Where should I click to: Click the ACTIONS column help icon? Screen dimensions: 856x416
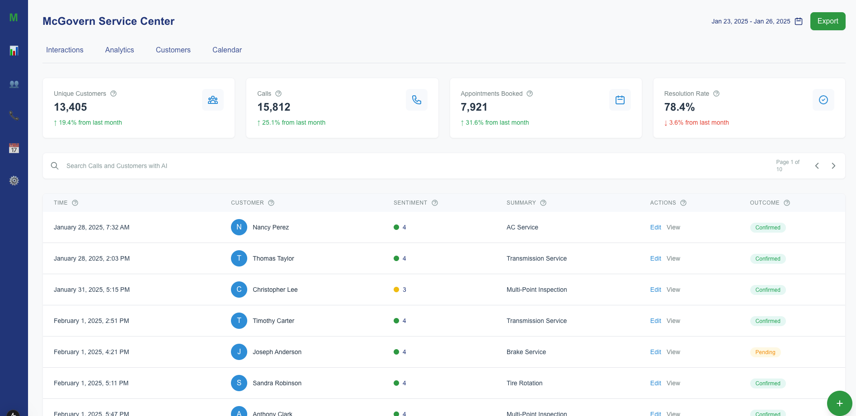tap(683, 203)
